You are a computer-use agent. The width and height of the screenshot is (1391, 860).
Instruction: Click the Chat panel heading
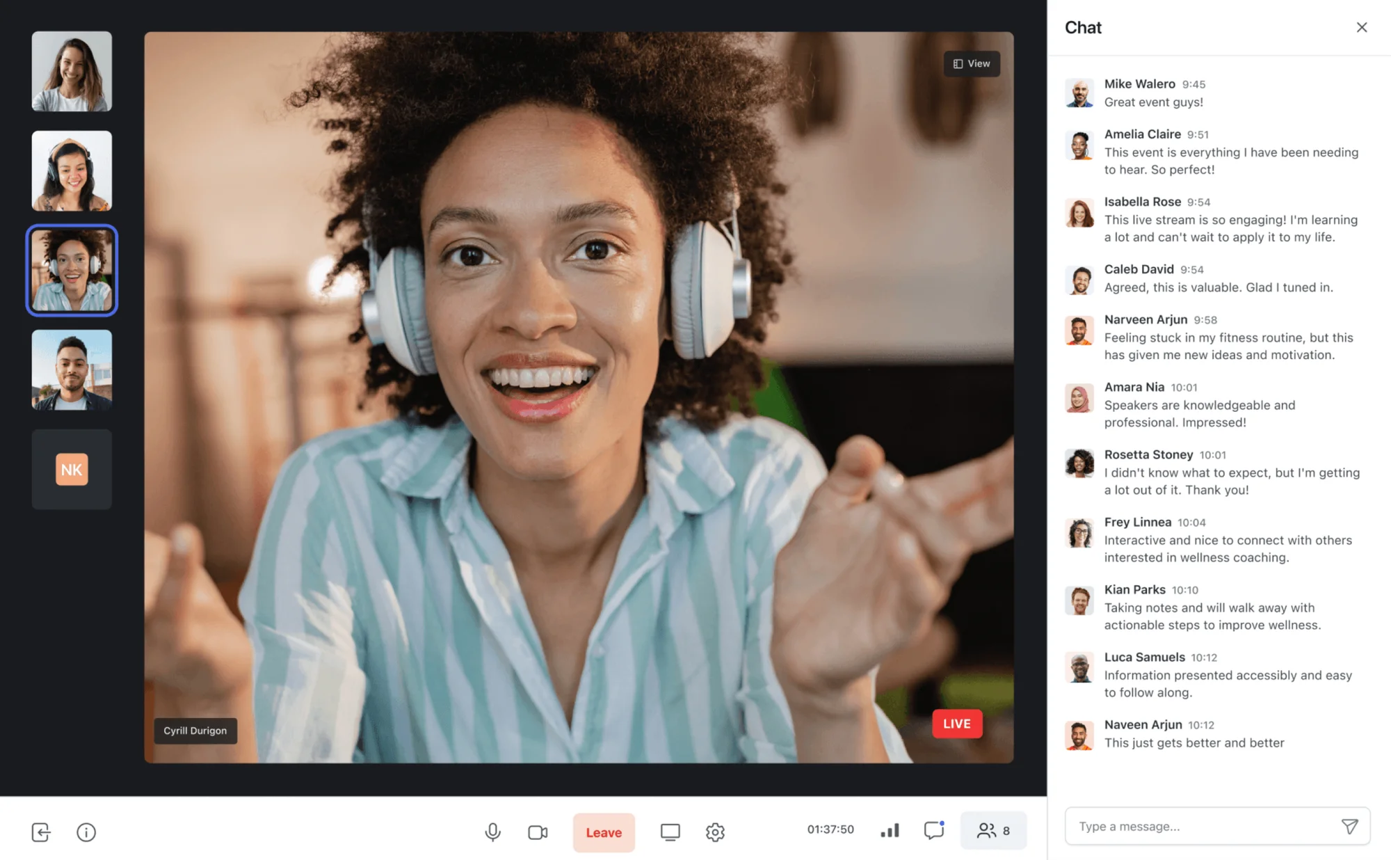click(1083, 27)
